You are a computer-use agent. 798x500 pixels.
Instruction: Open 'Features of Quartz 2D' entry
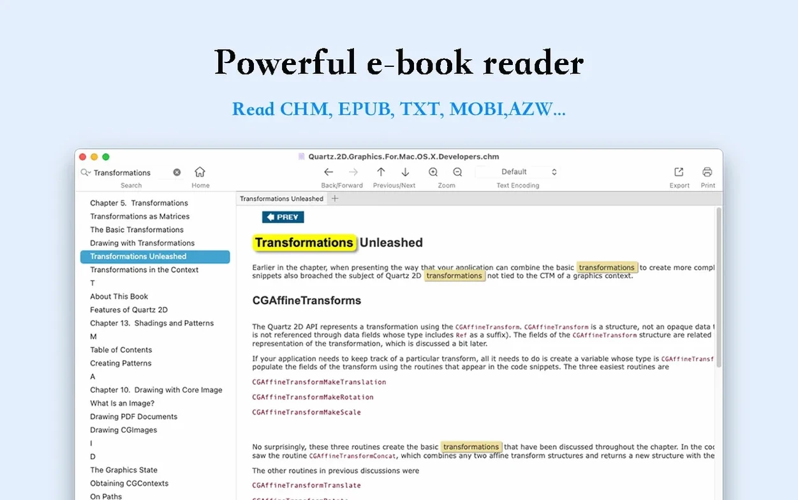click(129, 310)
